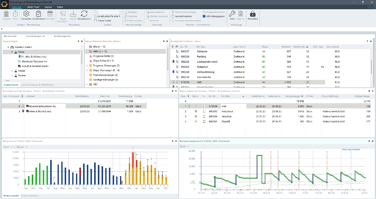
Task: Expand the Müller node in Gruppenbaum
Action: pyautogui.click(x=12, y=71)
